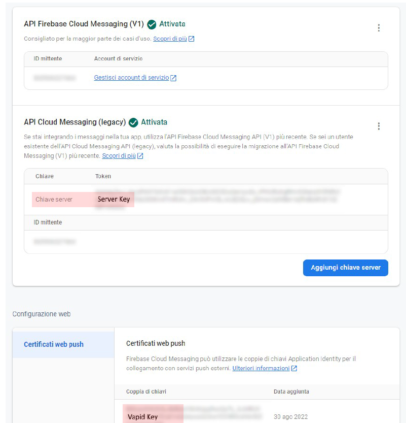Select the Certificati web push tab
The image size is (406, 423).
[x=63, y=344]
